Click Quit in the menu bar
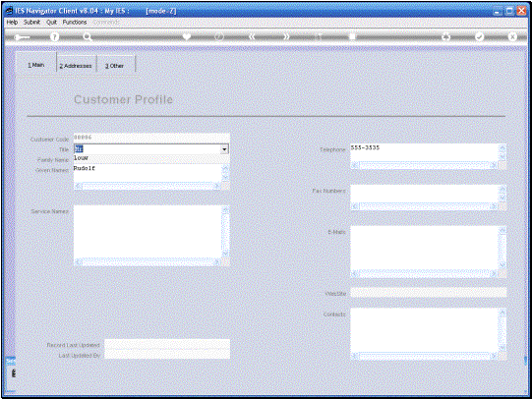Screen dimensions: 532x399 click(x=51, y=22)
